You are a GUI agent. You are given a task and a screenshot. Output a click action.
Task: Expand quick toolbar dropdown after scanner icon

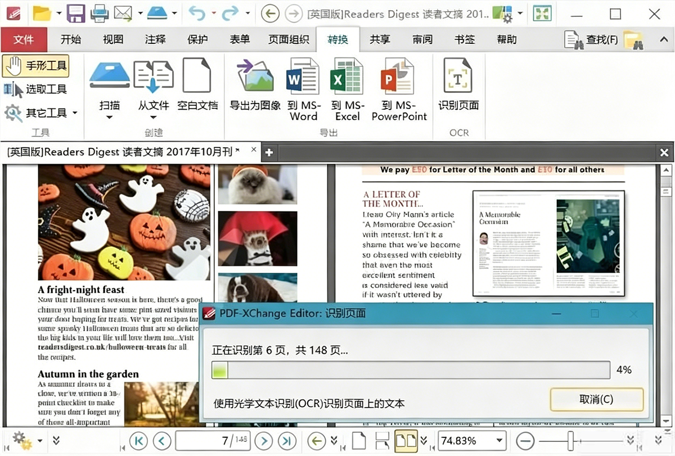coord(174,13)
